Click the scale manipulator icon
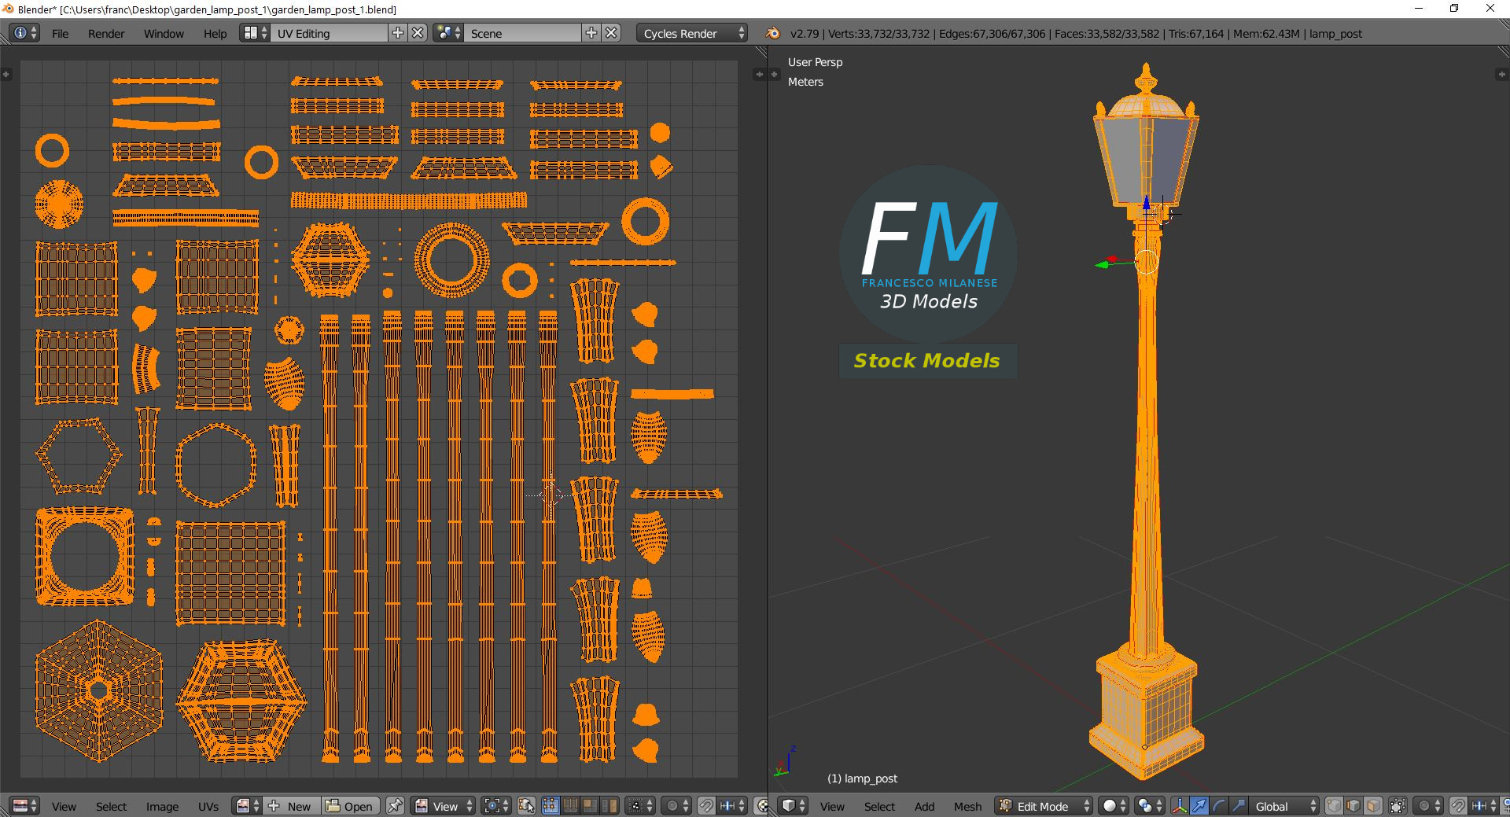 [x=1238, y=806]
